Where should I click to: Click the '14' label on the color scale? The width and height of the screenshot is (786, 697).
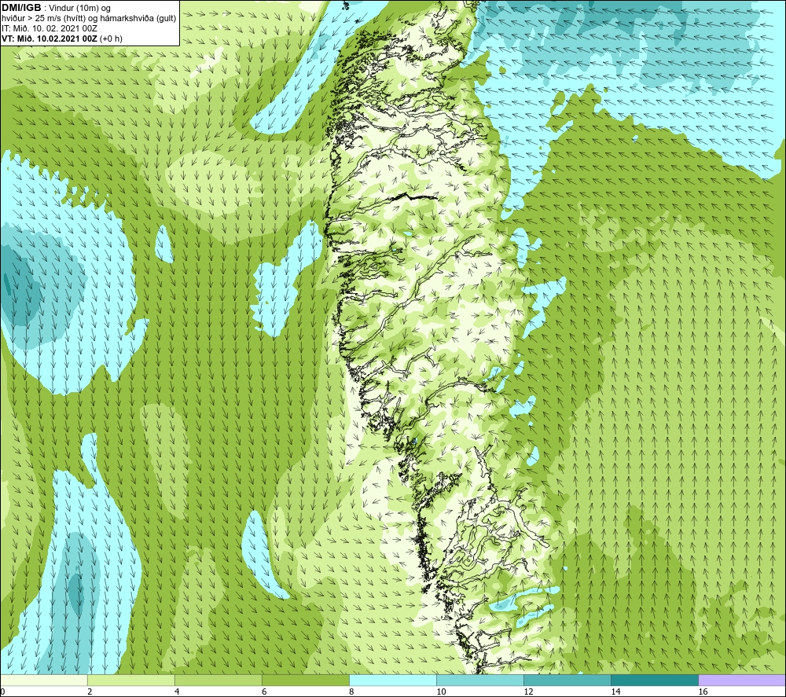point(616,691)
